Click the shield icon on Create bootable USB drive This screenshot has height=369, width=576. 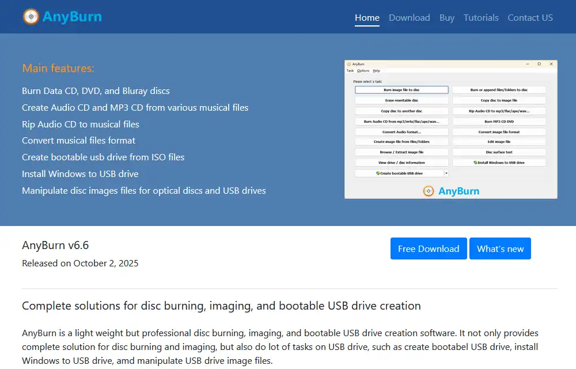378,173
